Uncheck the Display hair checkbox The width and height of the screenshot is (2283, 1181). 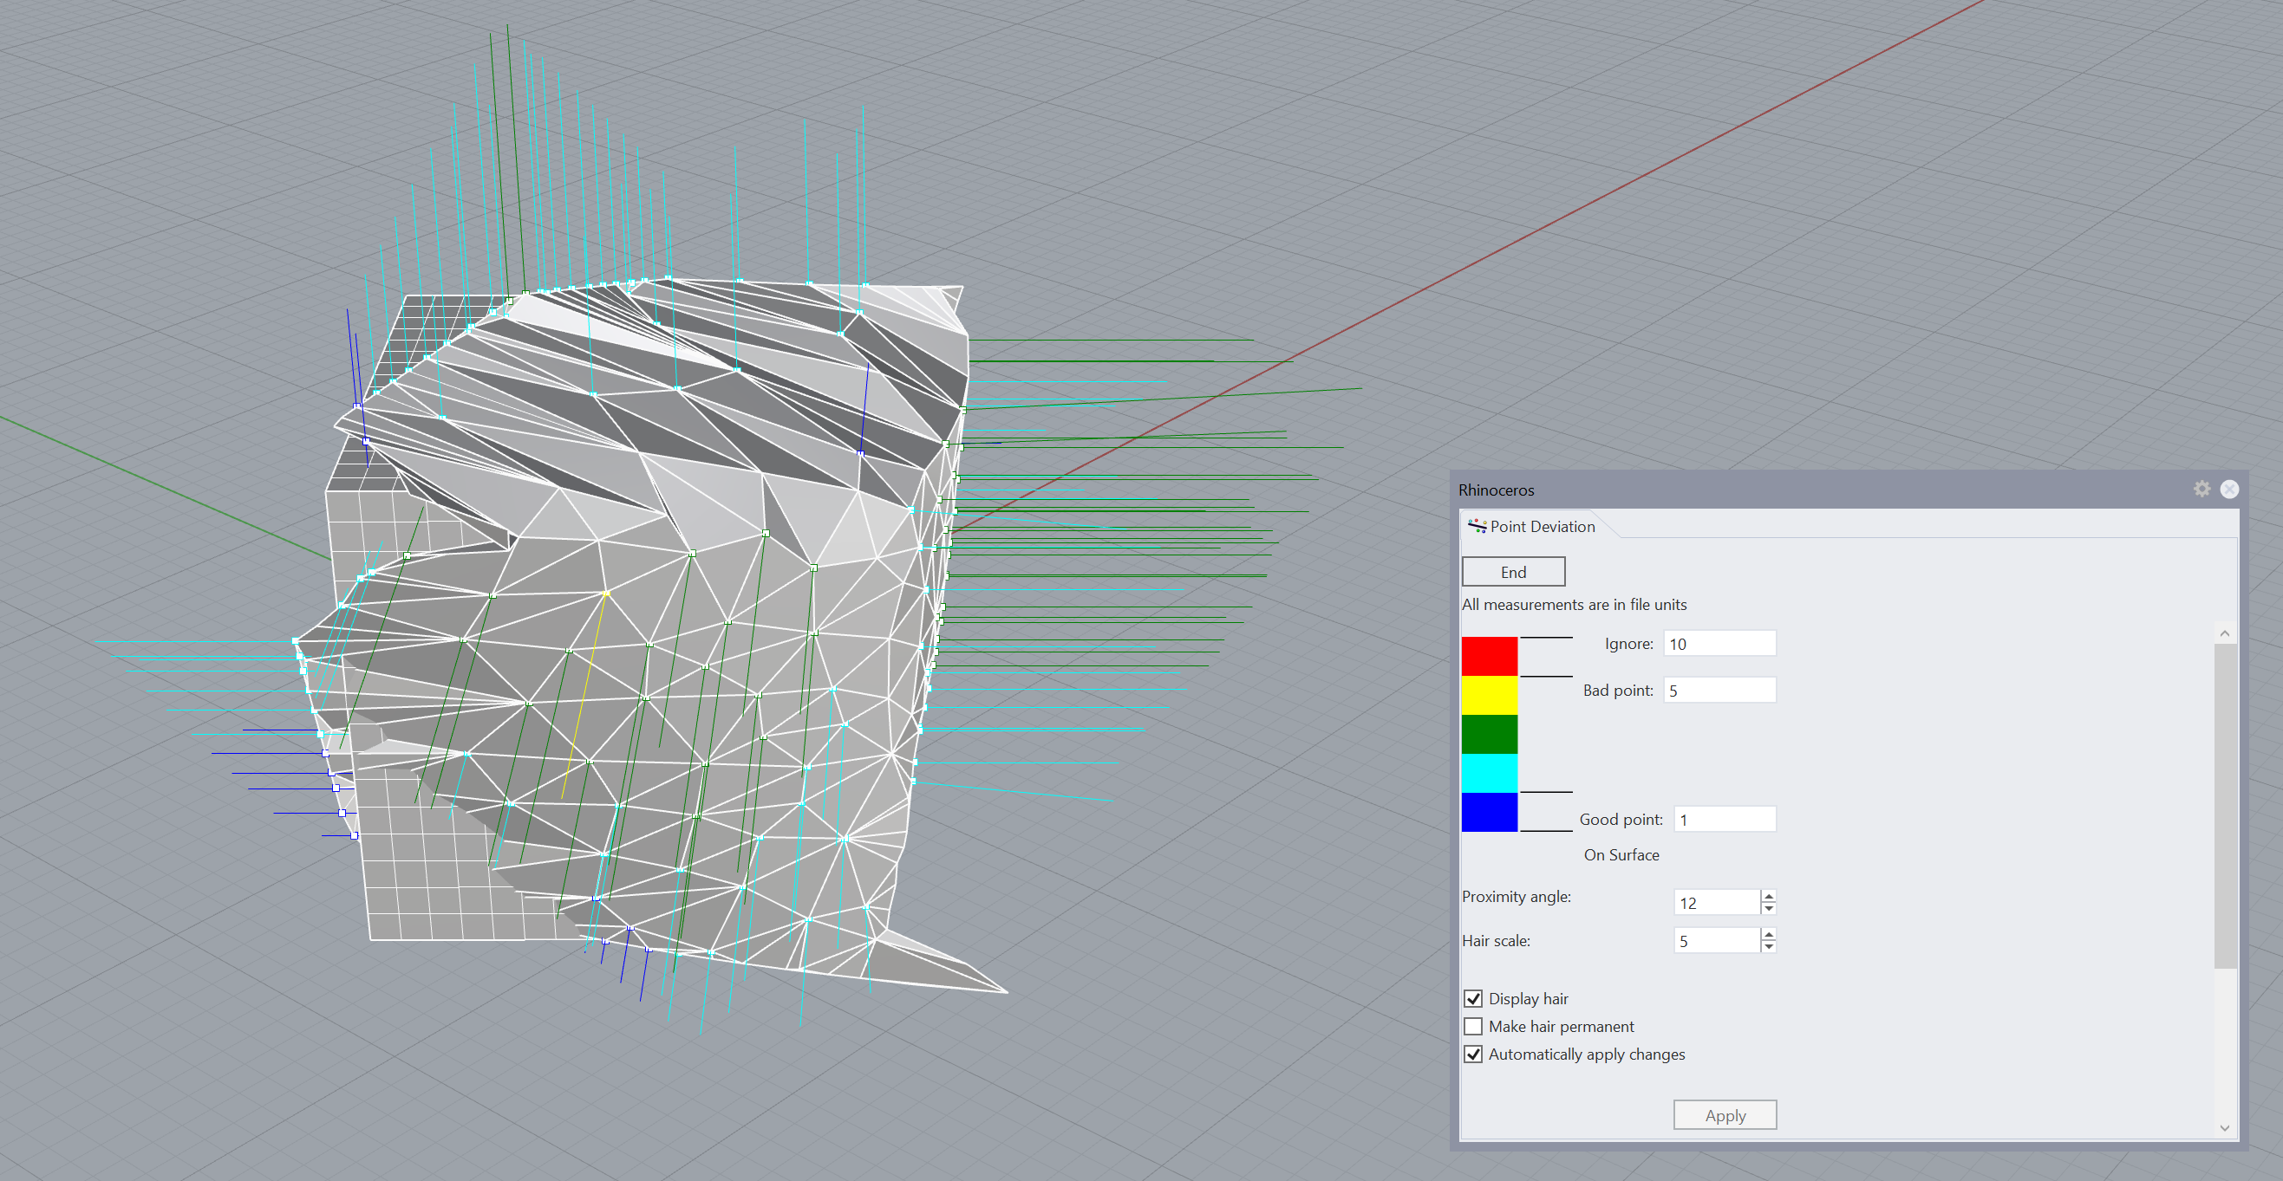[1473, 998]
